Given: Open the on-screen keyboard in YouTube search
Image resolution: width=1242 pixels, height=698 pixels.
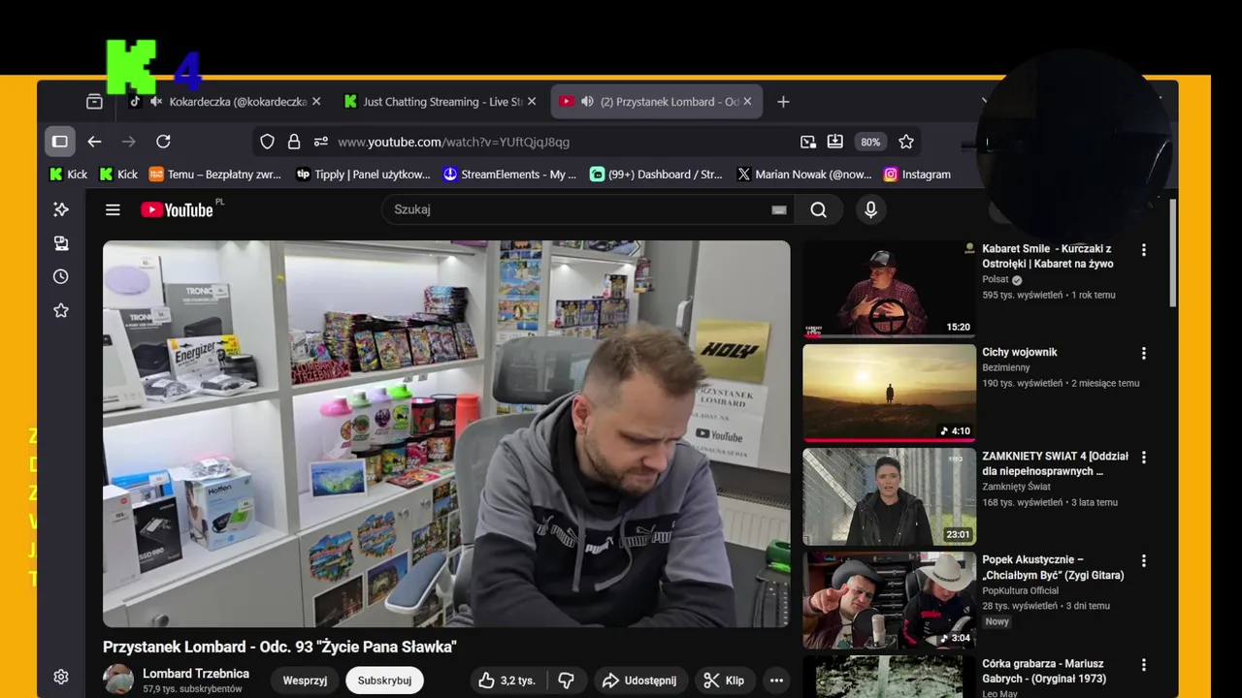Looking at the screenshot, I should point(778,209).
